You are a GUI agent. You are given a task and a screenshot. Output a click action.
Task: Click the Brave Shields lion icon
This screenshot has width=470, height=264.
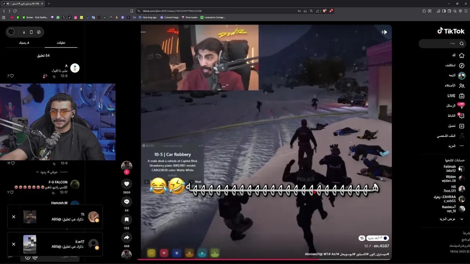(x=324, y=11)
